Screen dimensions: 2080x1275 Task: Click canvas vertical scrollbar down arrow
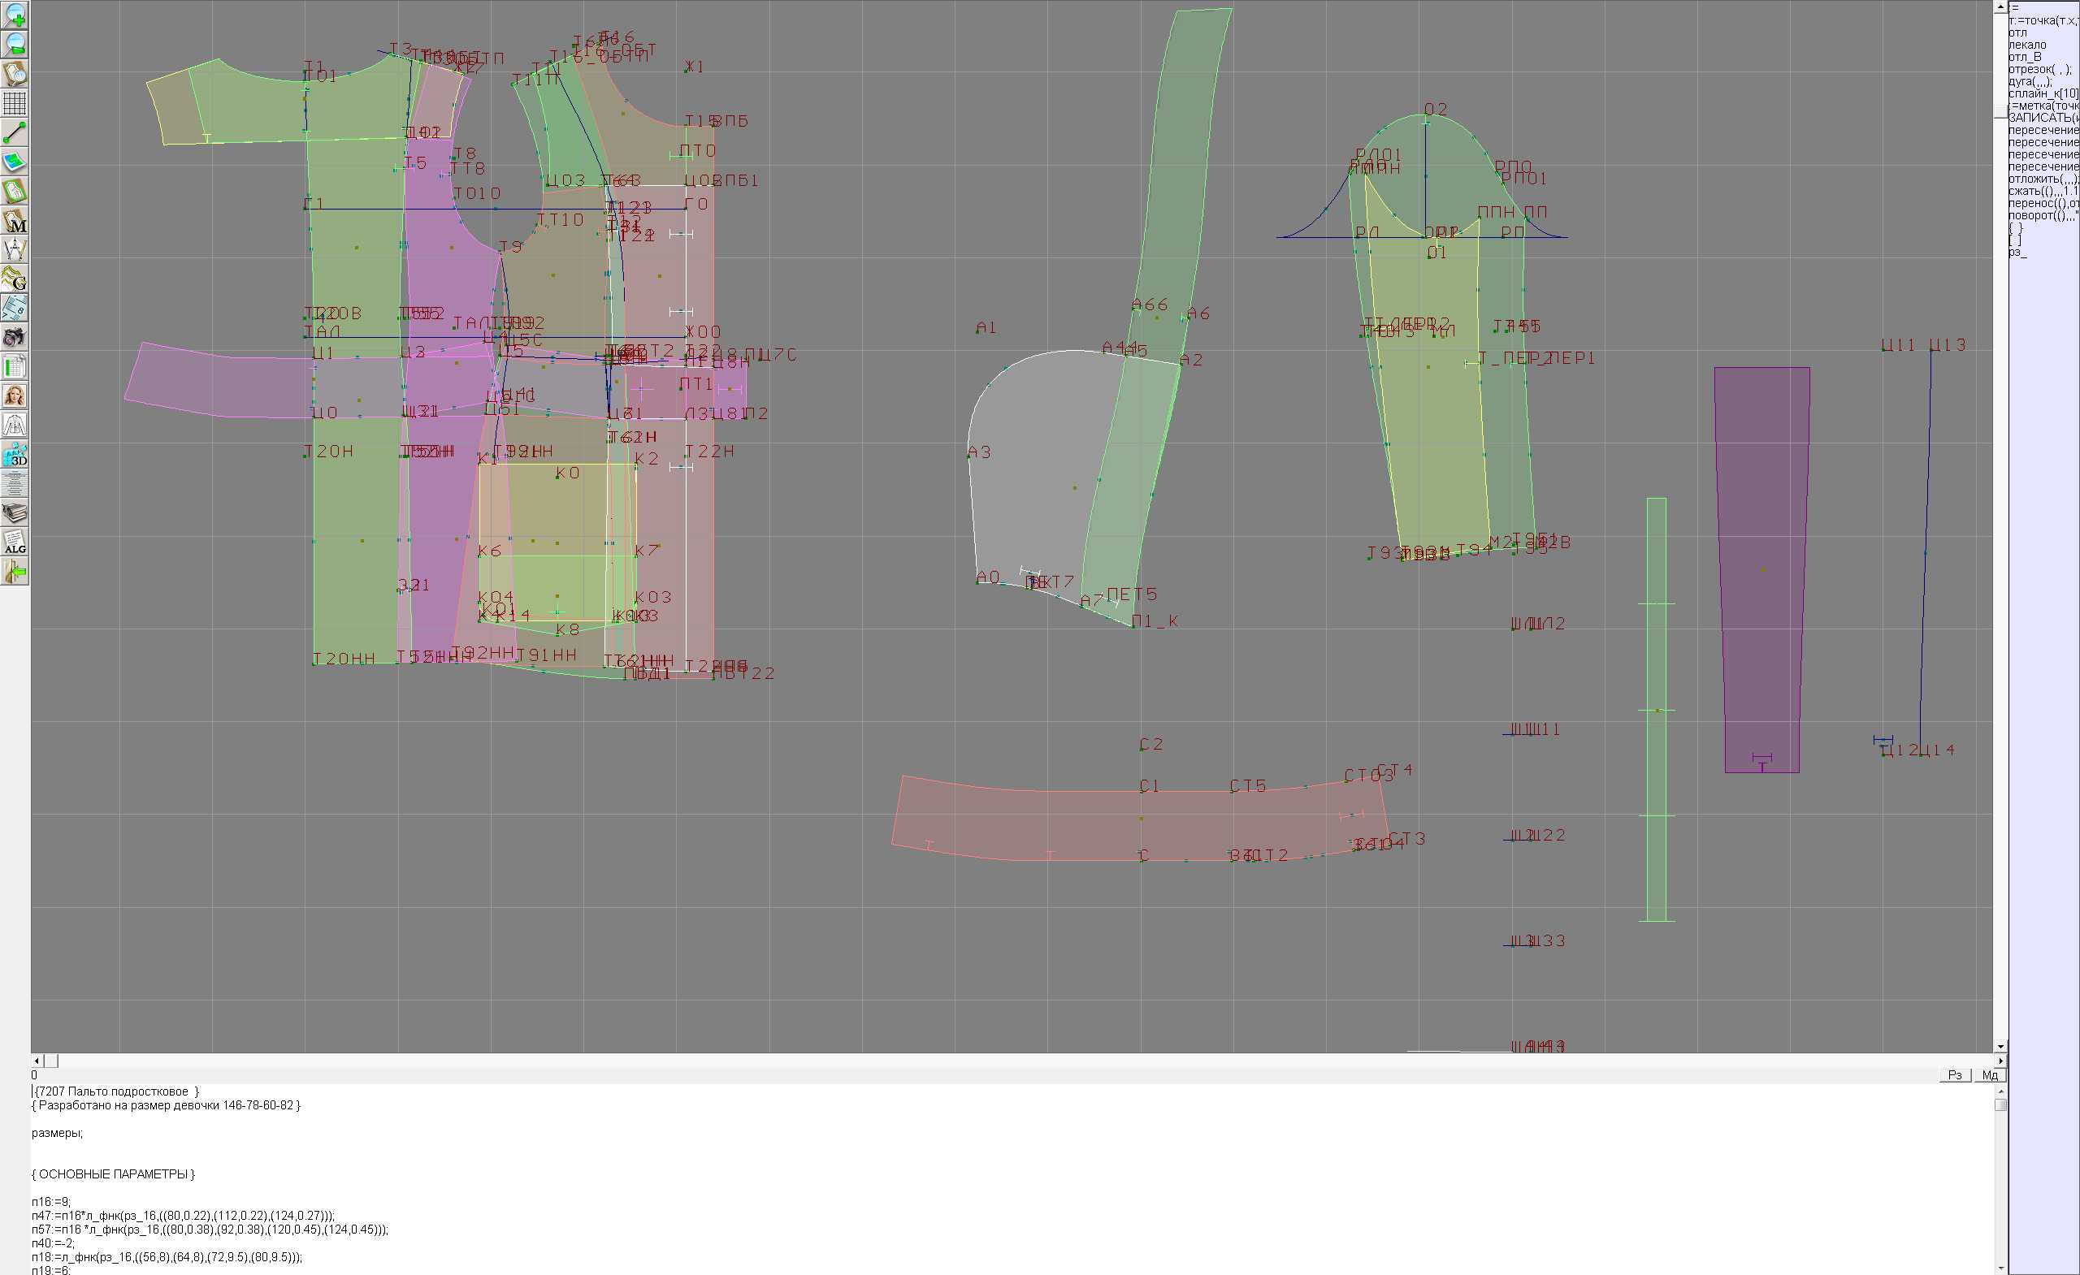[x=2000, y=1046]
